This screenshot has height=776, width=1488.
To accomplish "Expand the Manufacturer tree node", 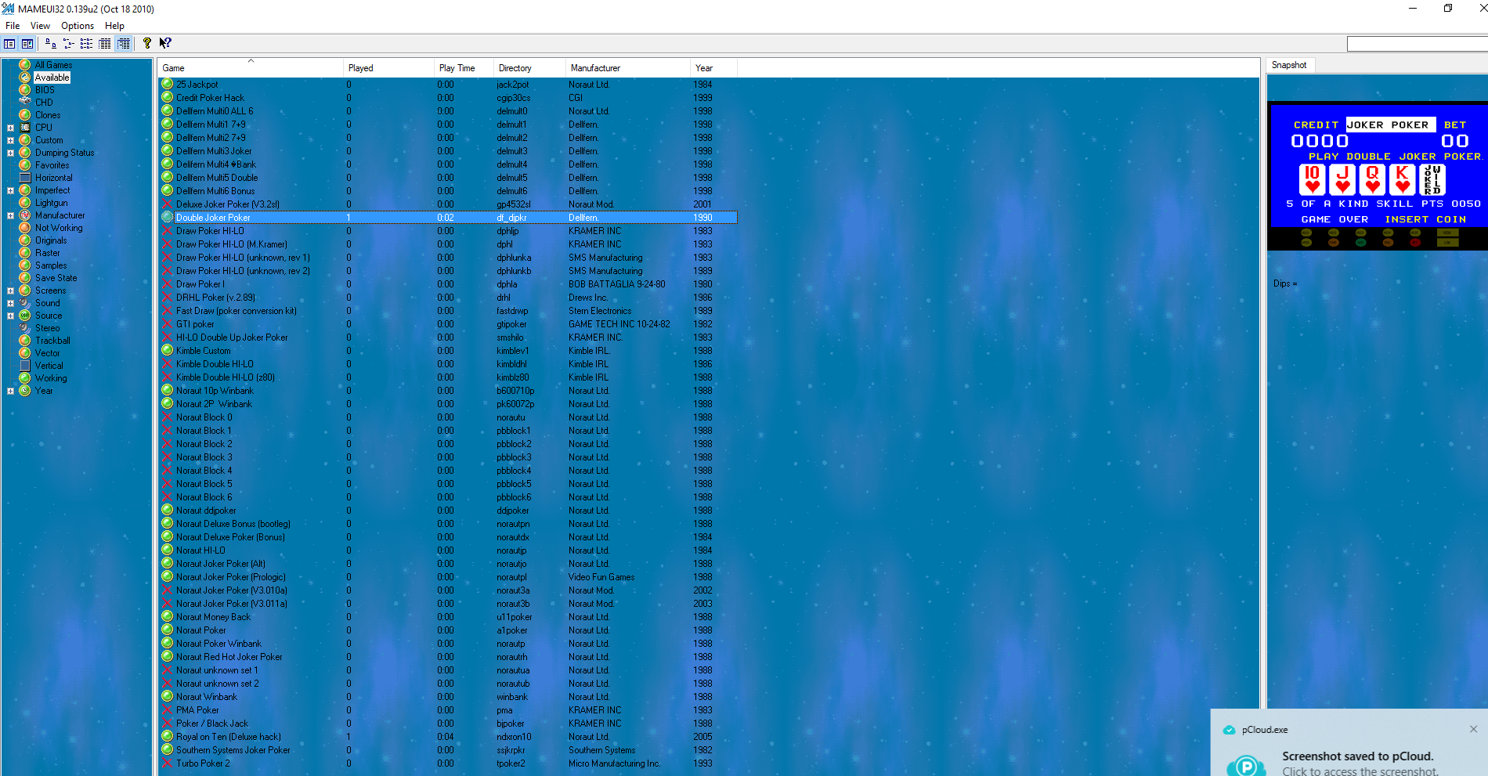I will pyautogui.click(x=10, y=215).
